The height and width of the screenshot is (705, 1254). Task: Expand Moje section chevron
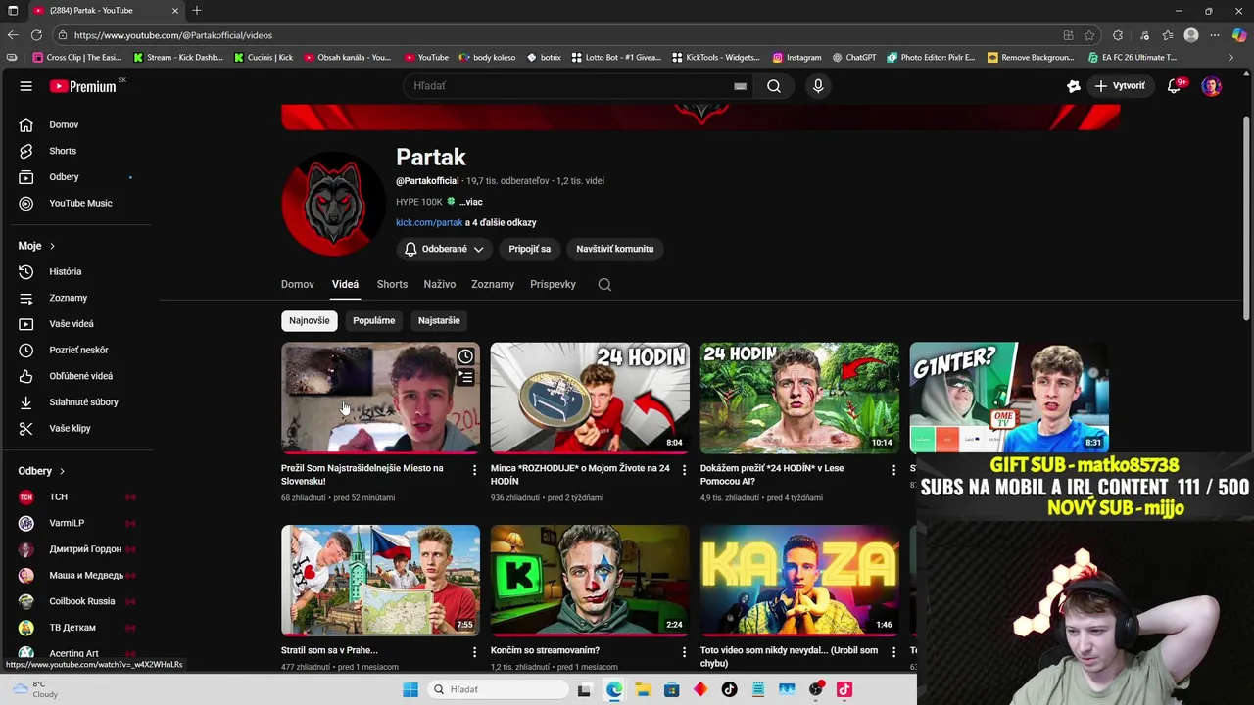coord(52,246)
